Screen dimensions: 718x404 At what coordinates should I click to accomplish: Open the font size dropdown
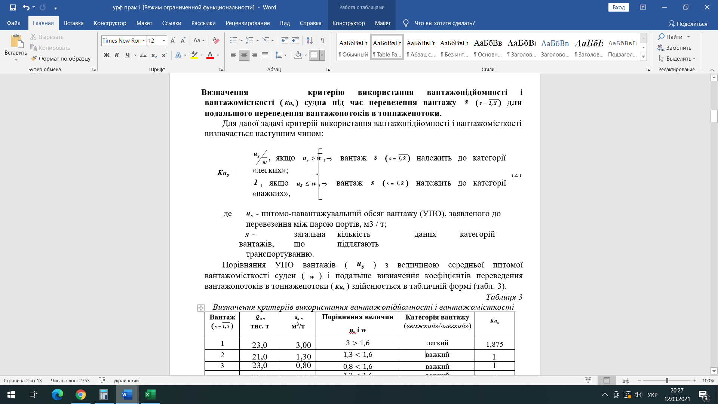point(164,40)
